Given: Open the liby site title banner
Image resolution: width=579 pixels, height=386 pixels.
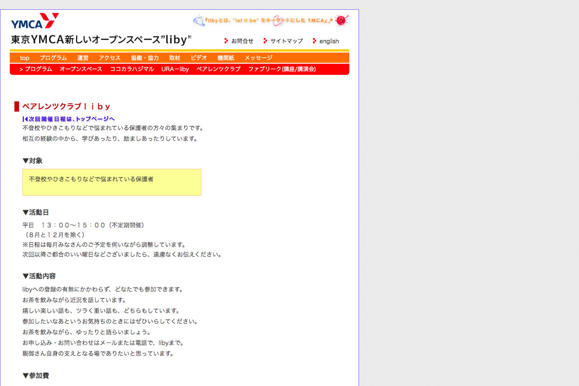Looking at the screenshot, I should pos(101,40).
